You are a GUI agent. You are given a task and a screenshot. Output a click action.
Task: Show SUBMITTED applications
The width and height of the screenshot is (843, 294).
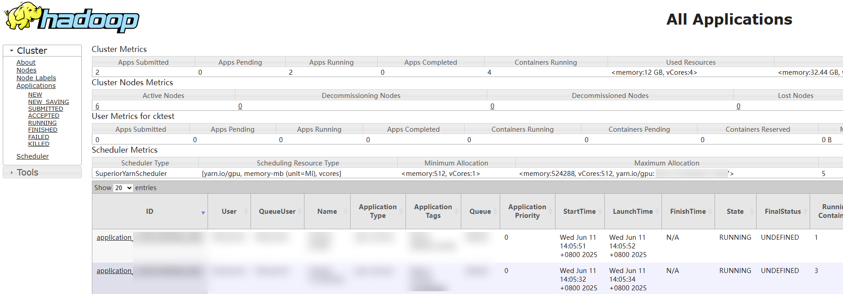pyautogui.click(x=46, y=109)
